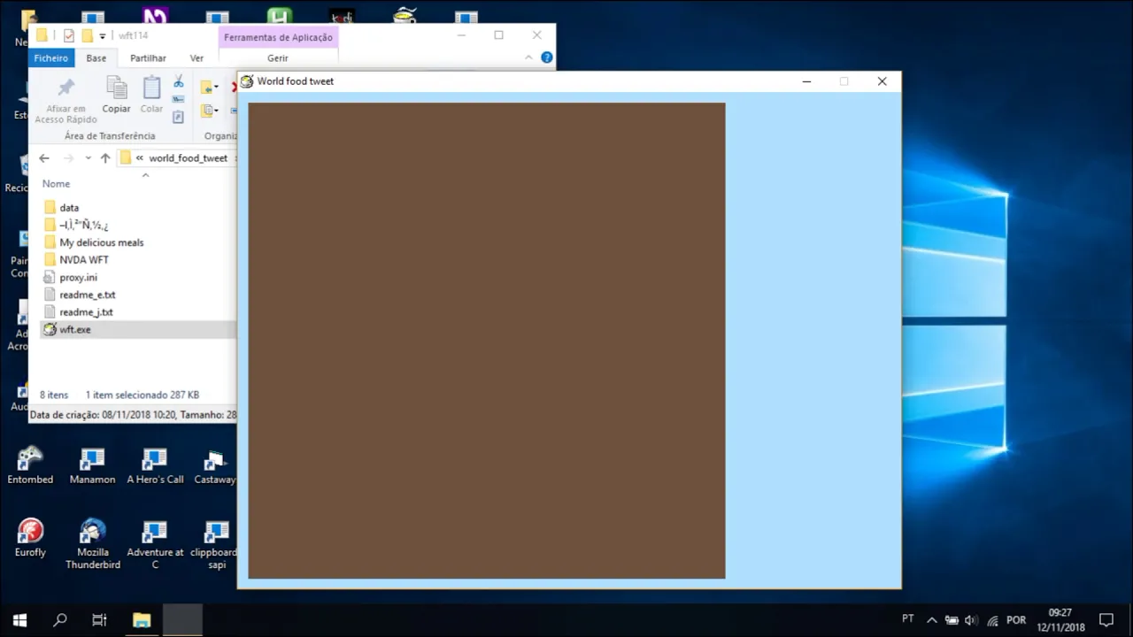Close the World food tweet window
Image resolution: width=1133 pixels, height=637 pixels.
click(882, 81)
